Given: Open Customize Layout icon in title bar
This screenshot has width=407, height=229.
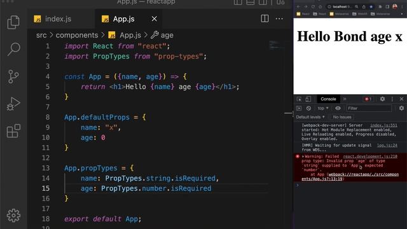Looking at the screenshot, I should pos(280,3).
